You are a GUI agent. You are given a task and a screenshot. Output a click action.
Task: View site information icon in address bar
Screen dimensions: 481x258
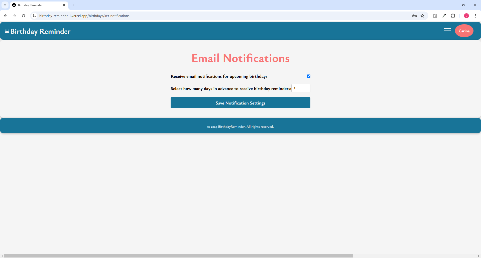click(x=34, y=16)
